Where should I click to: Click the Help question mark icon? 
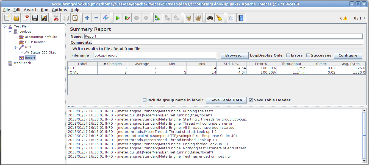pos(241,18)
